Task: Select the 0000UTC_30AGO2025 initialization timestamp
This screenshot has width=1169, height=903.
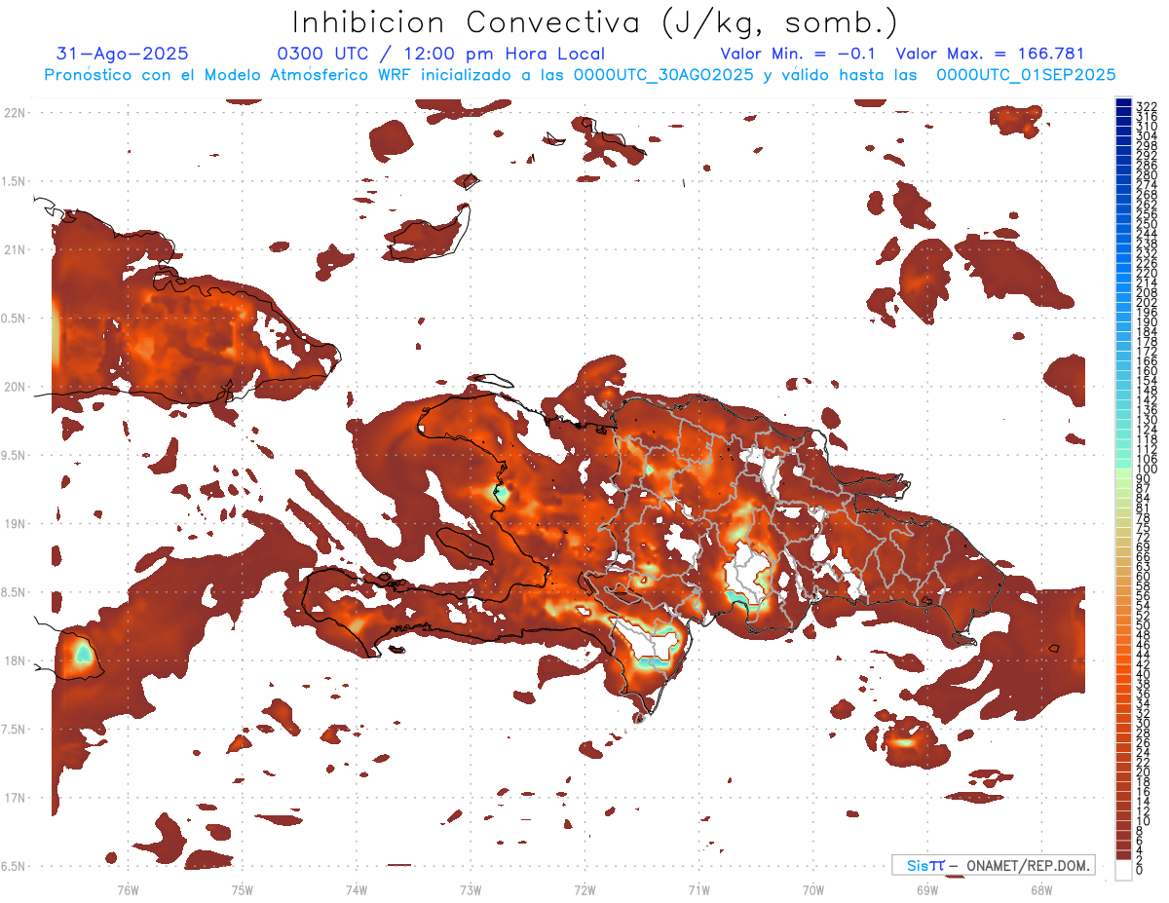Action: [x=663, y=75]
